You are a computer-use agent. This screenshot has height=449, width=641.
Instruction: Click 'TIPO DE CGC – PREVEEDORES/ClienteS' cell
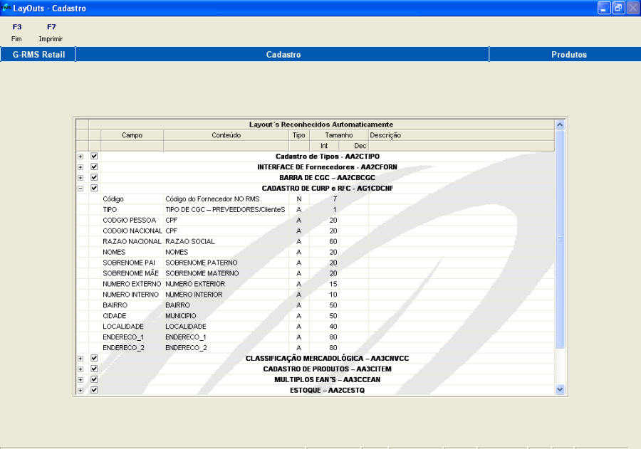click(x=226, y=210)
